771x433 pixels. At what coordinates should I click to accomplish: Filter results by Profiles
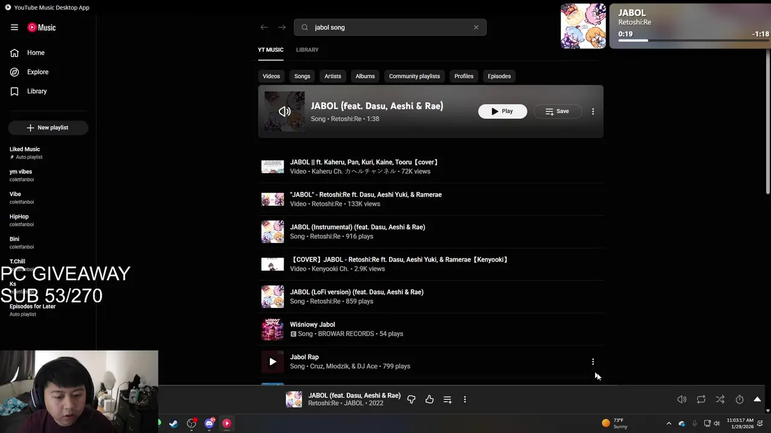coord(464,76)
